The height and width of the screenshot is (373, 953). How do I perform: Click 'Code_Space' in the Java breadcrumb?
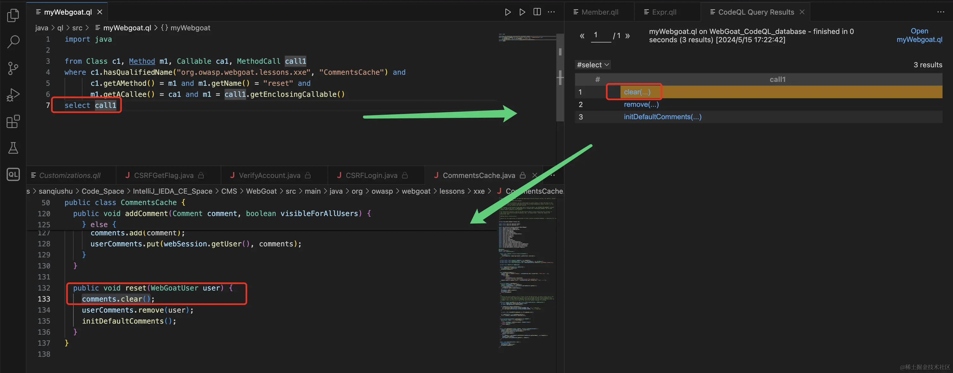pyautogui.click(x=103, y=191)
